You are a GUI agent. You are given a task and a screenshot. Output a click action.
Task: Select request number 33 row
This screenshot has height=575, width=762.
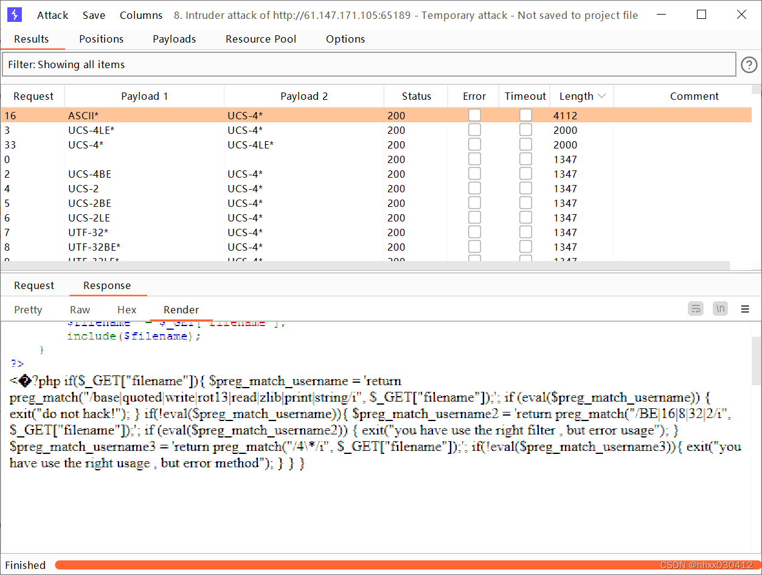[376, 144]
